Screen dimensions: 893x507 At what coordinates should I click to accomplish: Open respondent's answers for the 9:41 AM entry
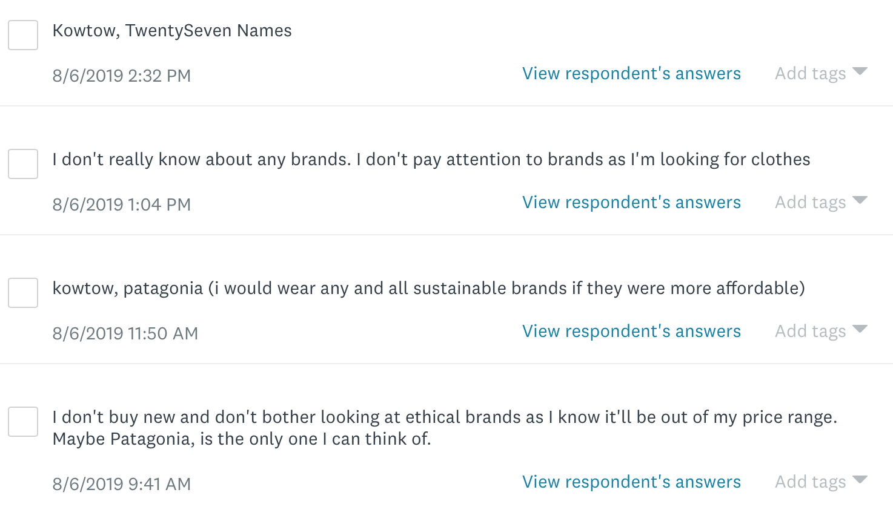631,482
